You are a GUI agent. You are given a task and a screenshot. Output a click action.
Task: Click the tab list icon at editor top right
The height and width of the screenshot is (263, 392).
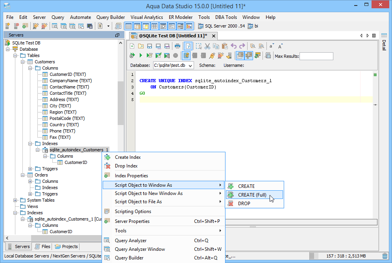click(x=374, y=36)
